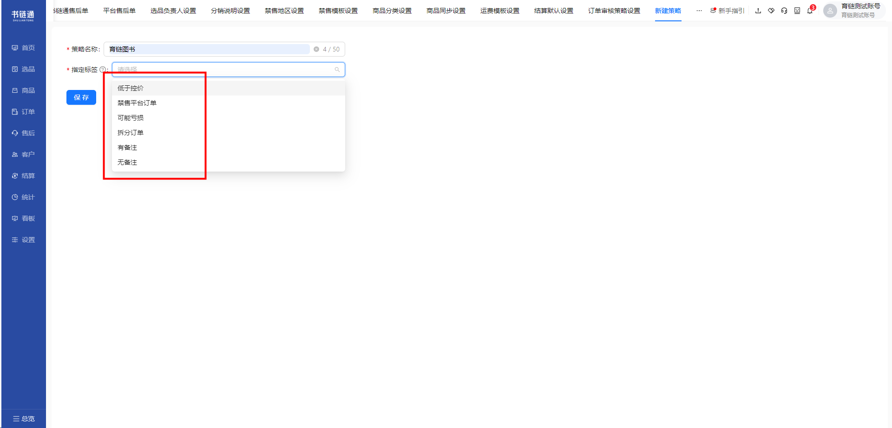Open 设置 in the sidebar

(23, 240)
